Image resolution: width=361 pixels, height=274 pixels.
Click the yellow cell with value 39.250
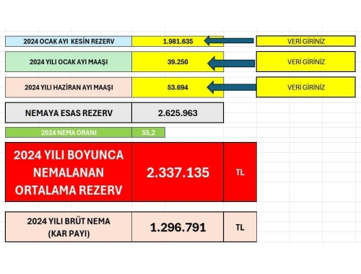point(178,62)
